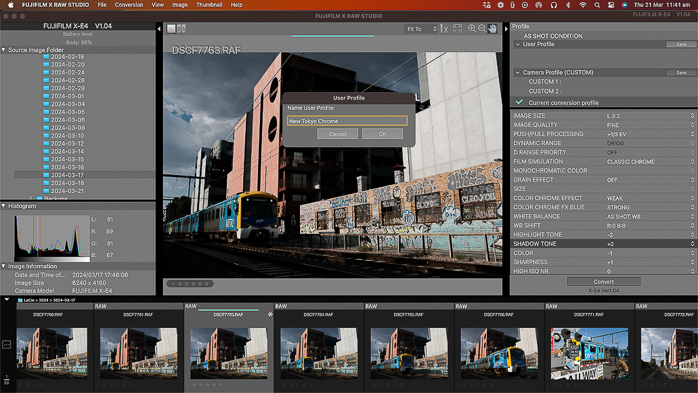698x393 pixels.
Task: Cancel the User Profile dialog
Action: 337,133
